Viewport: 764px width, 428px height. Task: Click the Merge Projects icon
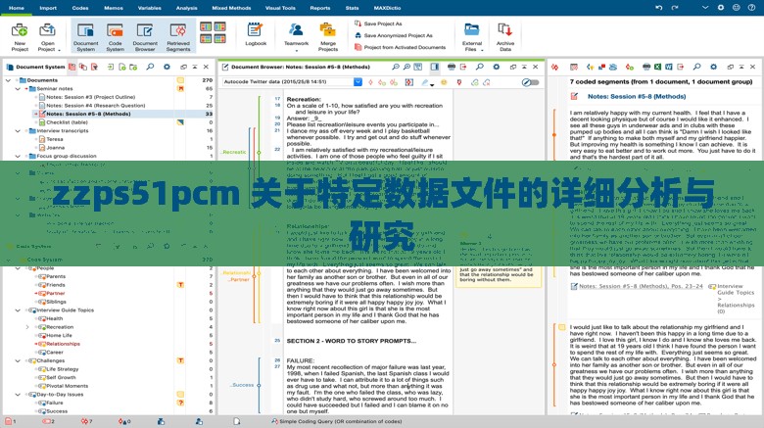[328, 30]
